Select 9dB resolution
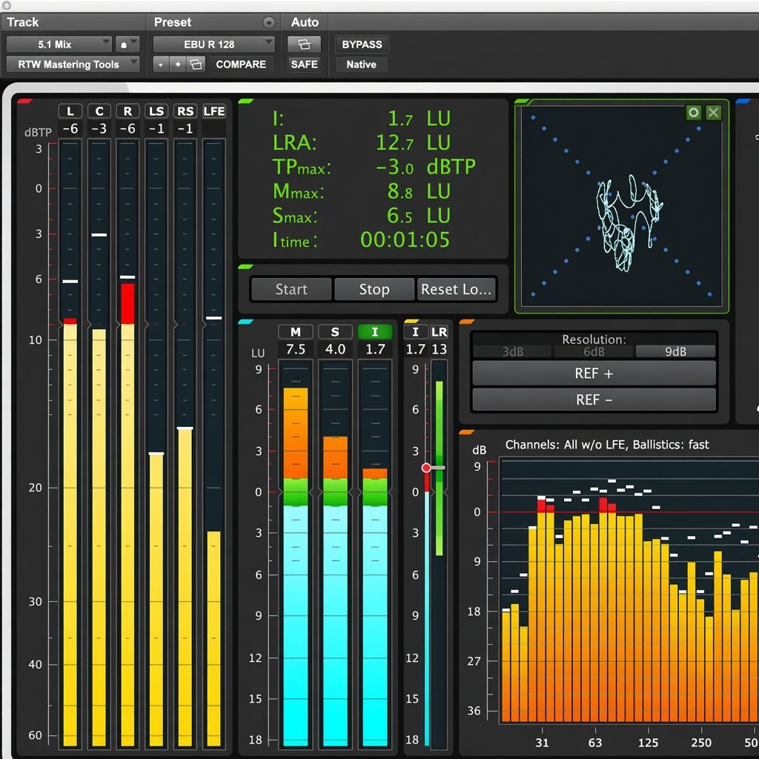The width and height of the screenshot is (759, 759). [676, 351]
